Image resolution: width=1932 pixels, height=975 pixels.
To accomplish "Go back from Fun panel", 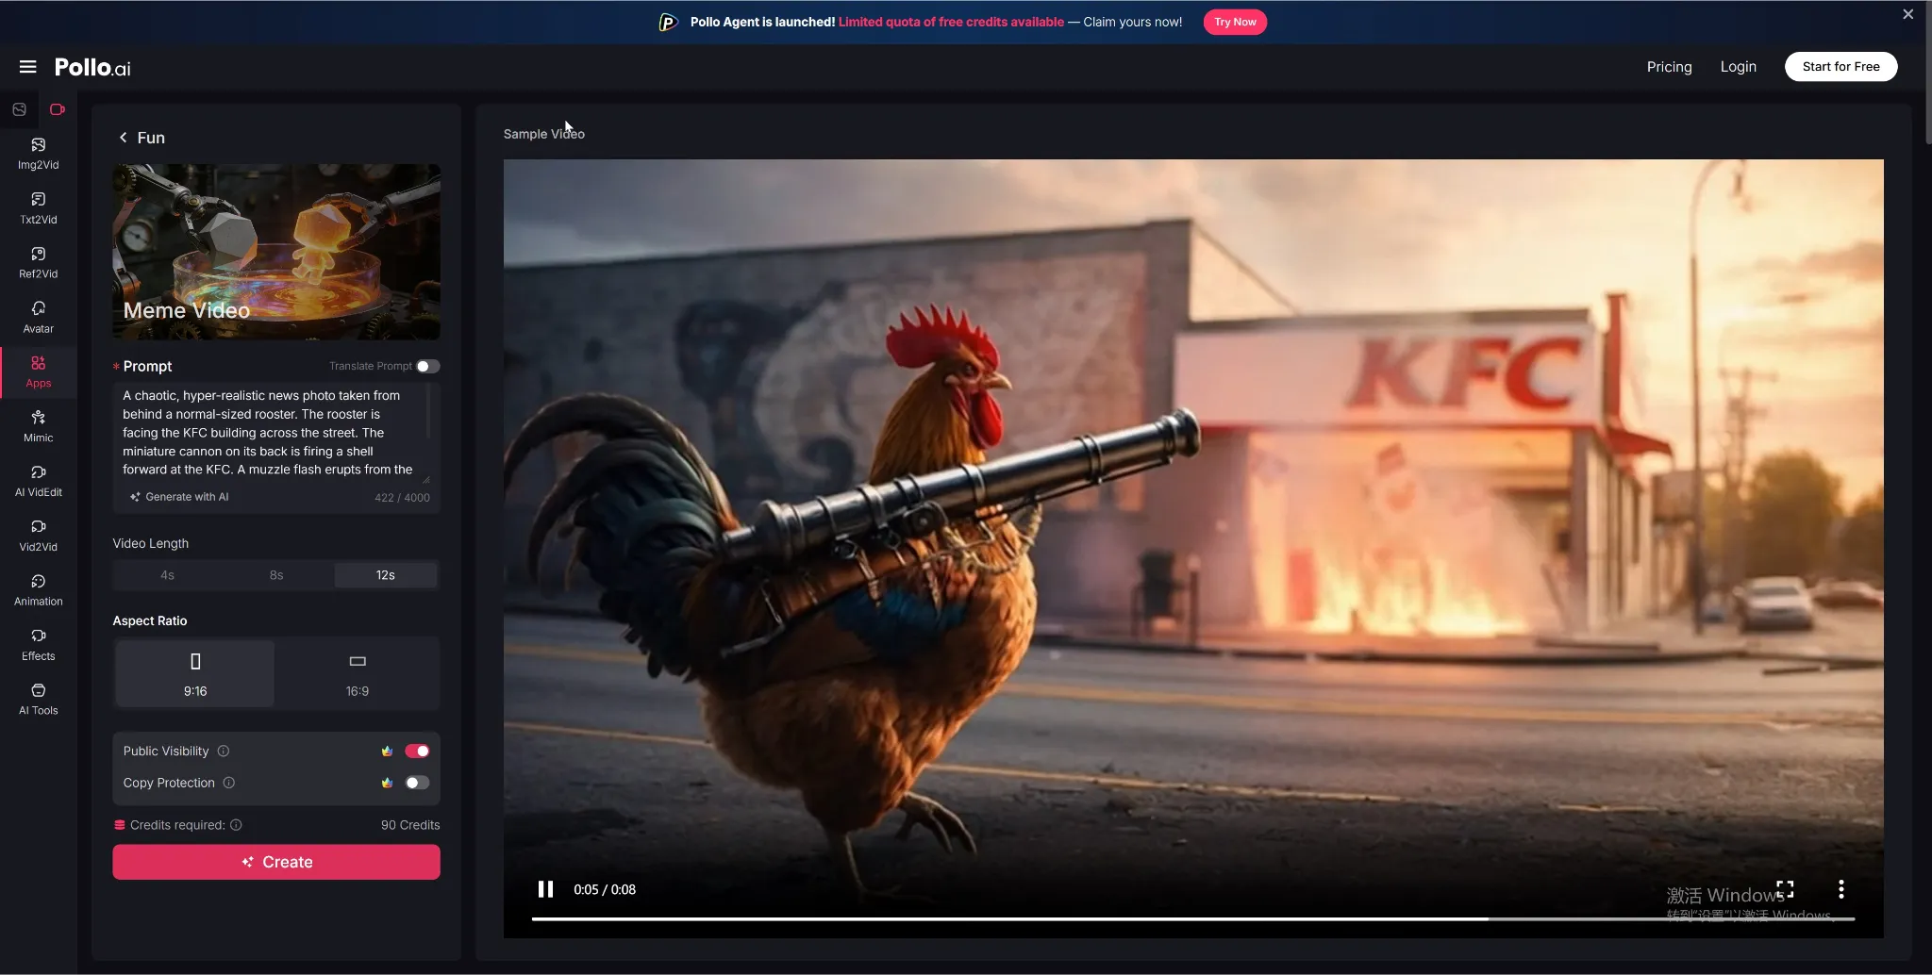I will click(123, 138).
